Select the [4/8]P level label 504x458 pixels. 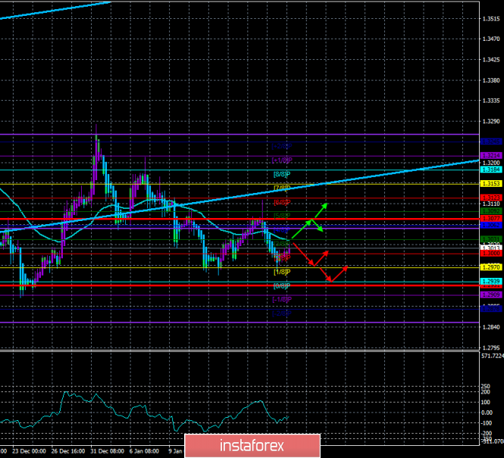click(x=282, y=230)
